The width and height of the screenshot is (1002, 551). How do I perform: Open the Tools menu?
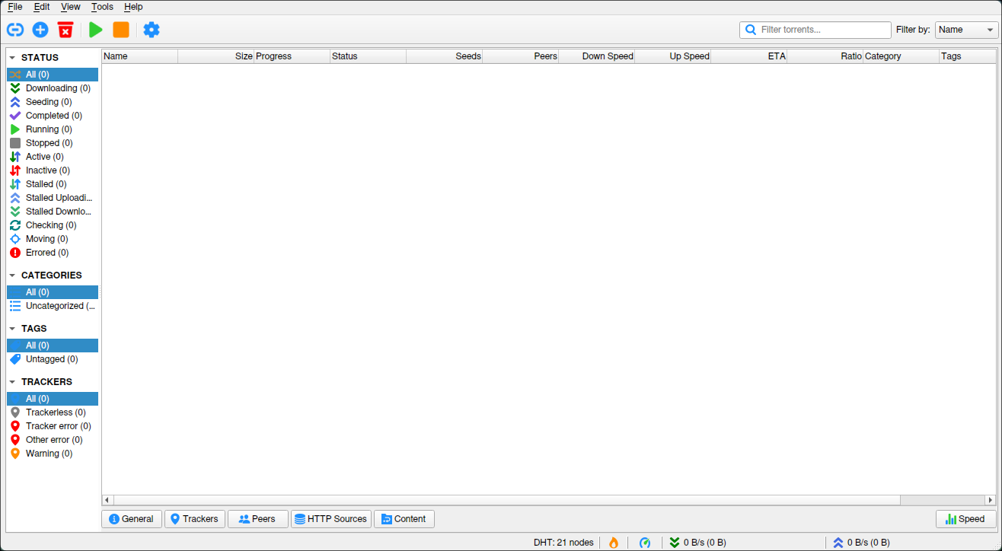(102, 7)
